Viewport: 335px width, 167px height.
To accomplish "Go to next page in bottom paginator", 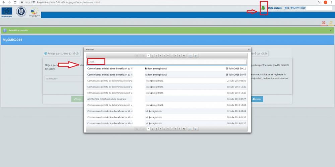I will pos(190,129).
